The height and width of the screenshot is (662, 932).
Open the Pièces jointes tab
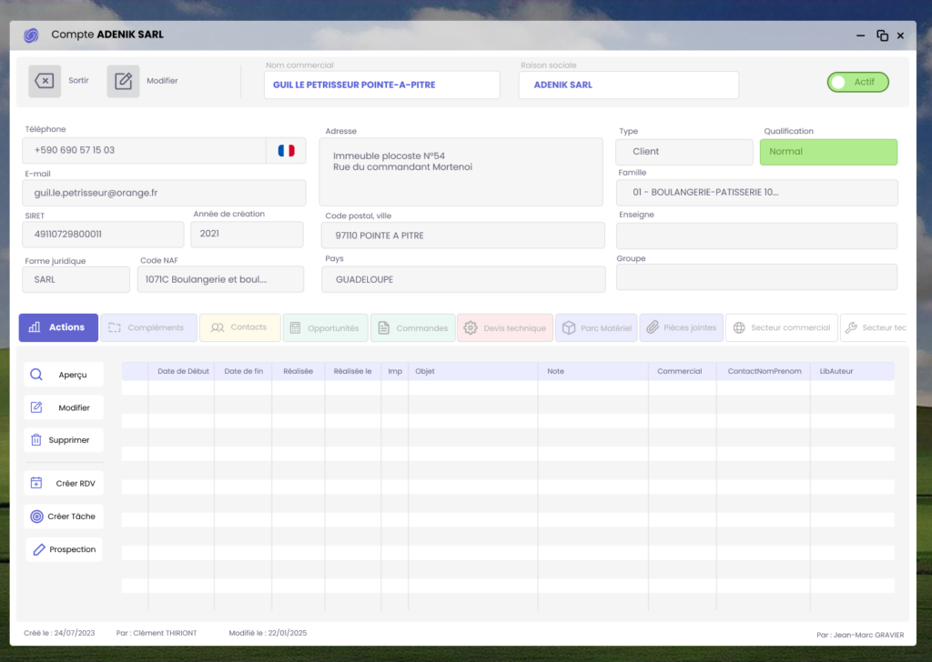(x=681, y=328)
